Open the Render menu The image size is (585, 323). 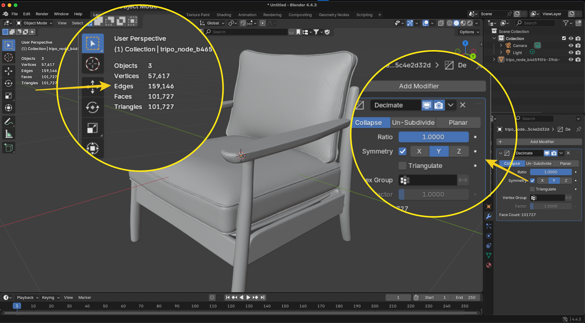point(42,14)
